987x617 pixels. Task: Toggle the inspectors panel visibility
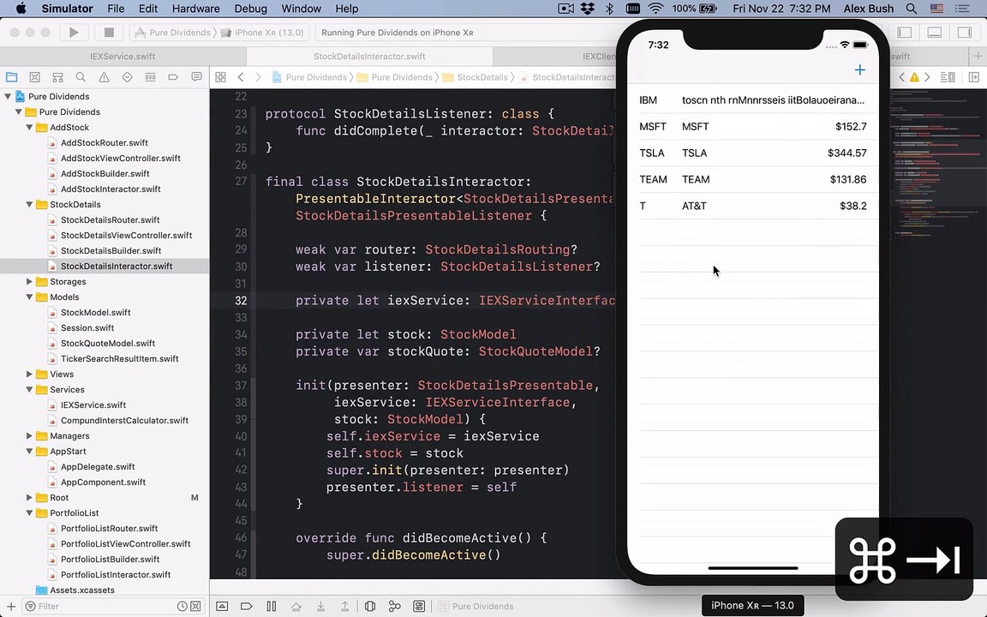point(965,32)
